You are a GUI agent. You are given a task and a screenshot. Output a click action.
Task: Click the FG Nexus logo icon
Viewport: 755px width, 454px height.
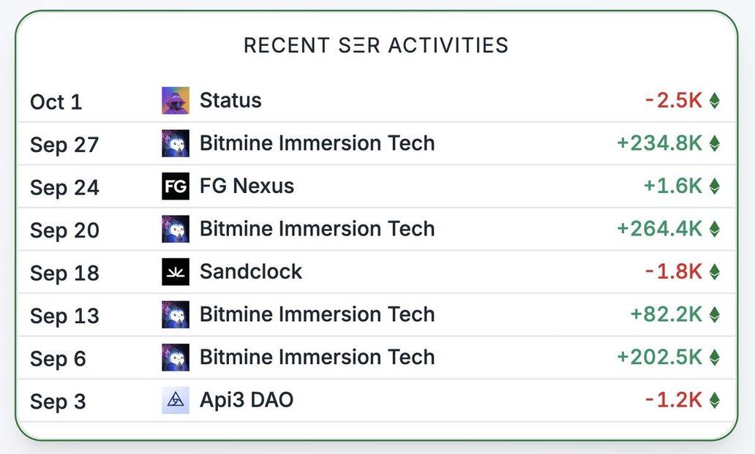pos(175,186)
